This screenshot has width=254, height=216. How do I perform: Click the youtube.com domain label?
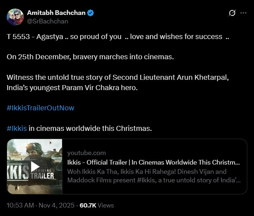click(86, 153)
